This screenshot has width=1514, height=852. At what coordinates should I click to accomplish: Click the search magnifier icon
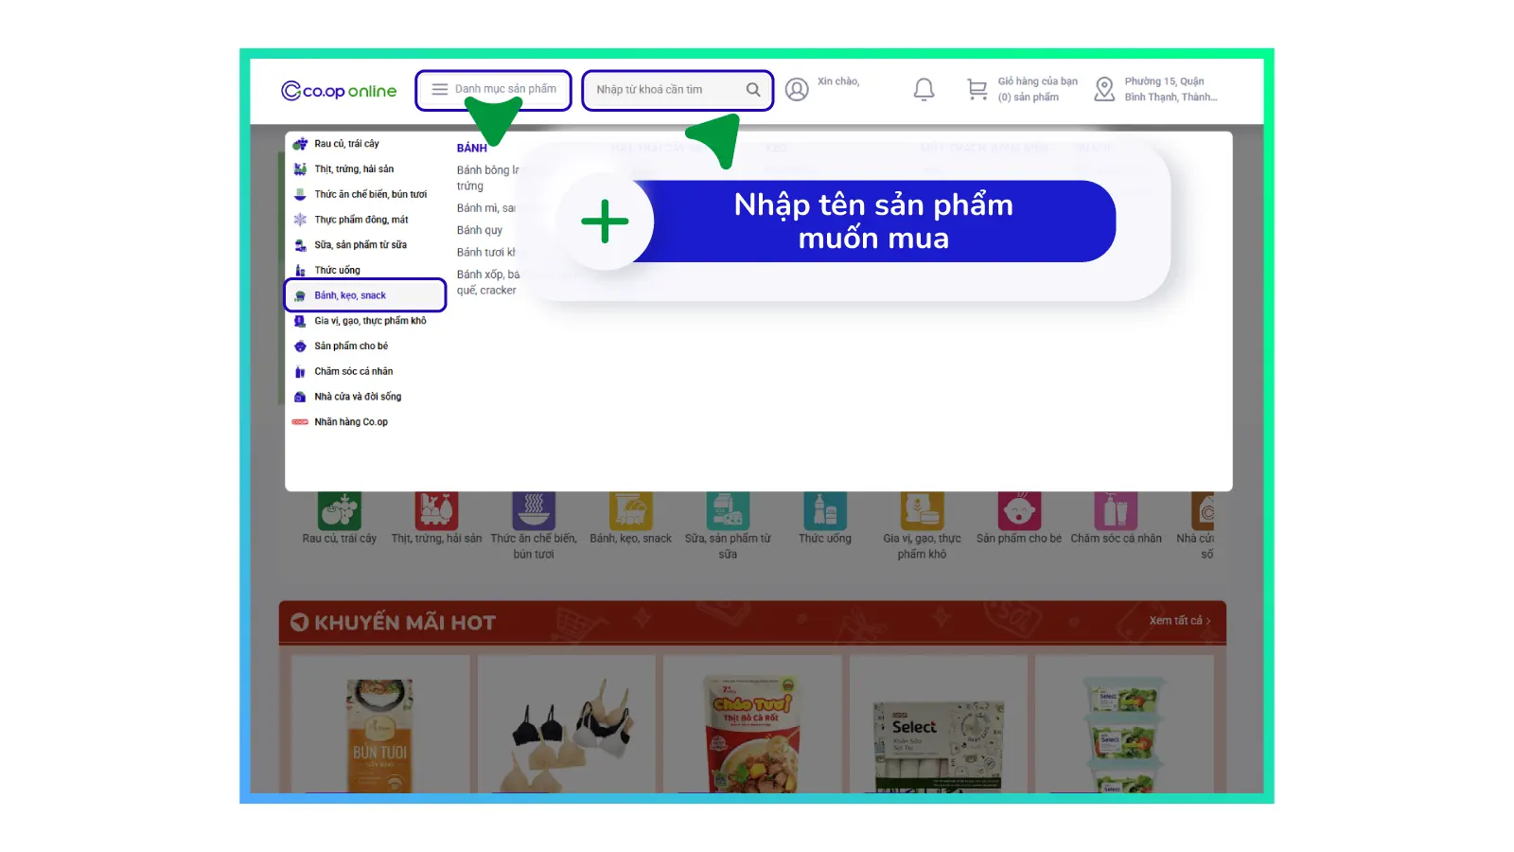tap(754, 90)
